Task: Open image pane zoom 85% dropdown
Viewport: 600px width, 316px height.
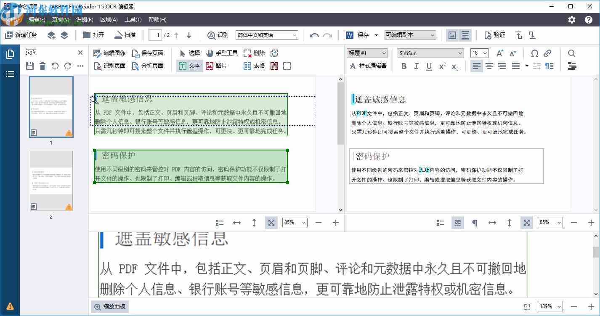Action: pyautogui.click(x=295, y=222)
